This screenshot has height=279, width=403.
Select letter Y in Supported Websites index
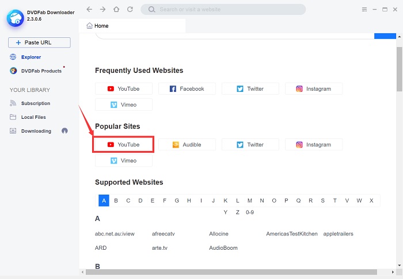coord(226,212)
